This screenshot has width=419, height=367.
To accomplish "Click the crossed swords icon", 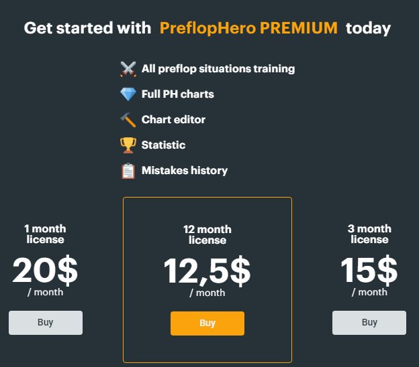I will click(x=128, y=69).
